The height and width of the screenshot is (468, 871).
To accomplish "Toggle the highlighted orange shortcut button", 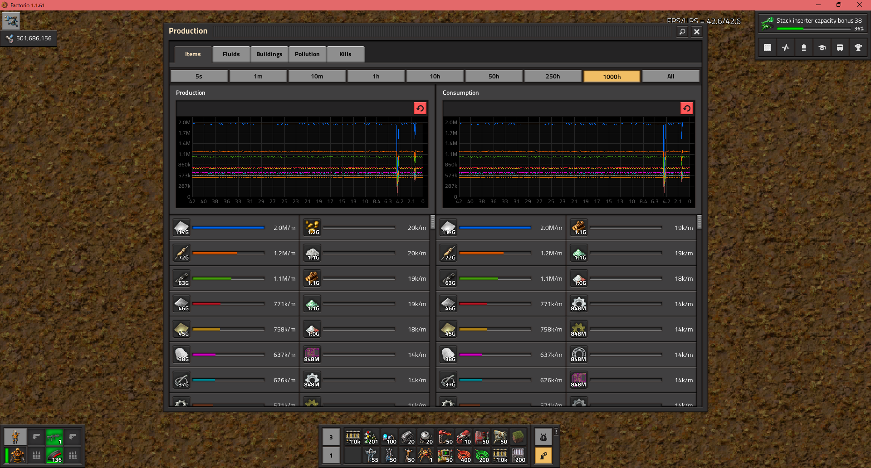I will pyautogui.click(x=543, y=455).
